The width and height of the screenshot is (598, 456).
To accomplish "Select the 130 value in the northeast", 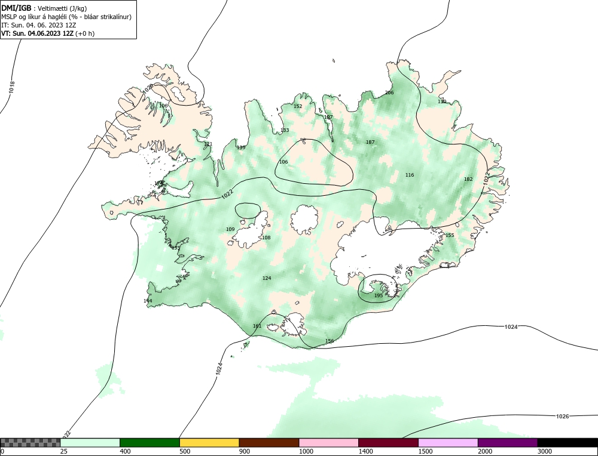I will pos(442,101).
